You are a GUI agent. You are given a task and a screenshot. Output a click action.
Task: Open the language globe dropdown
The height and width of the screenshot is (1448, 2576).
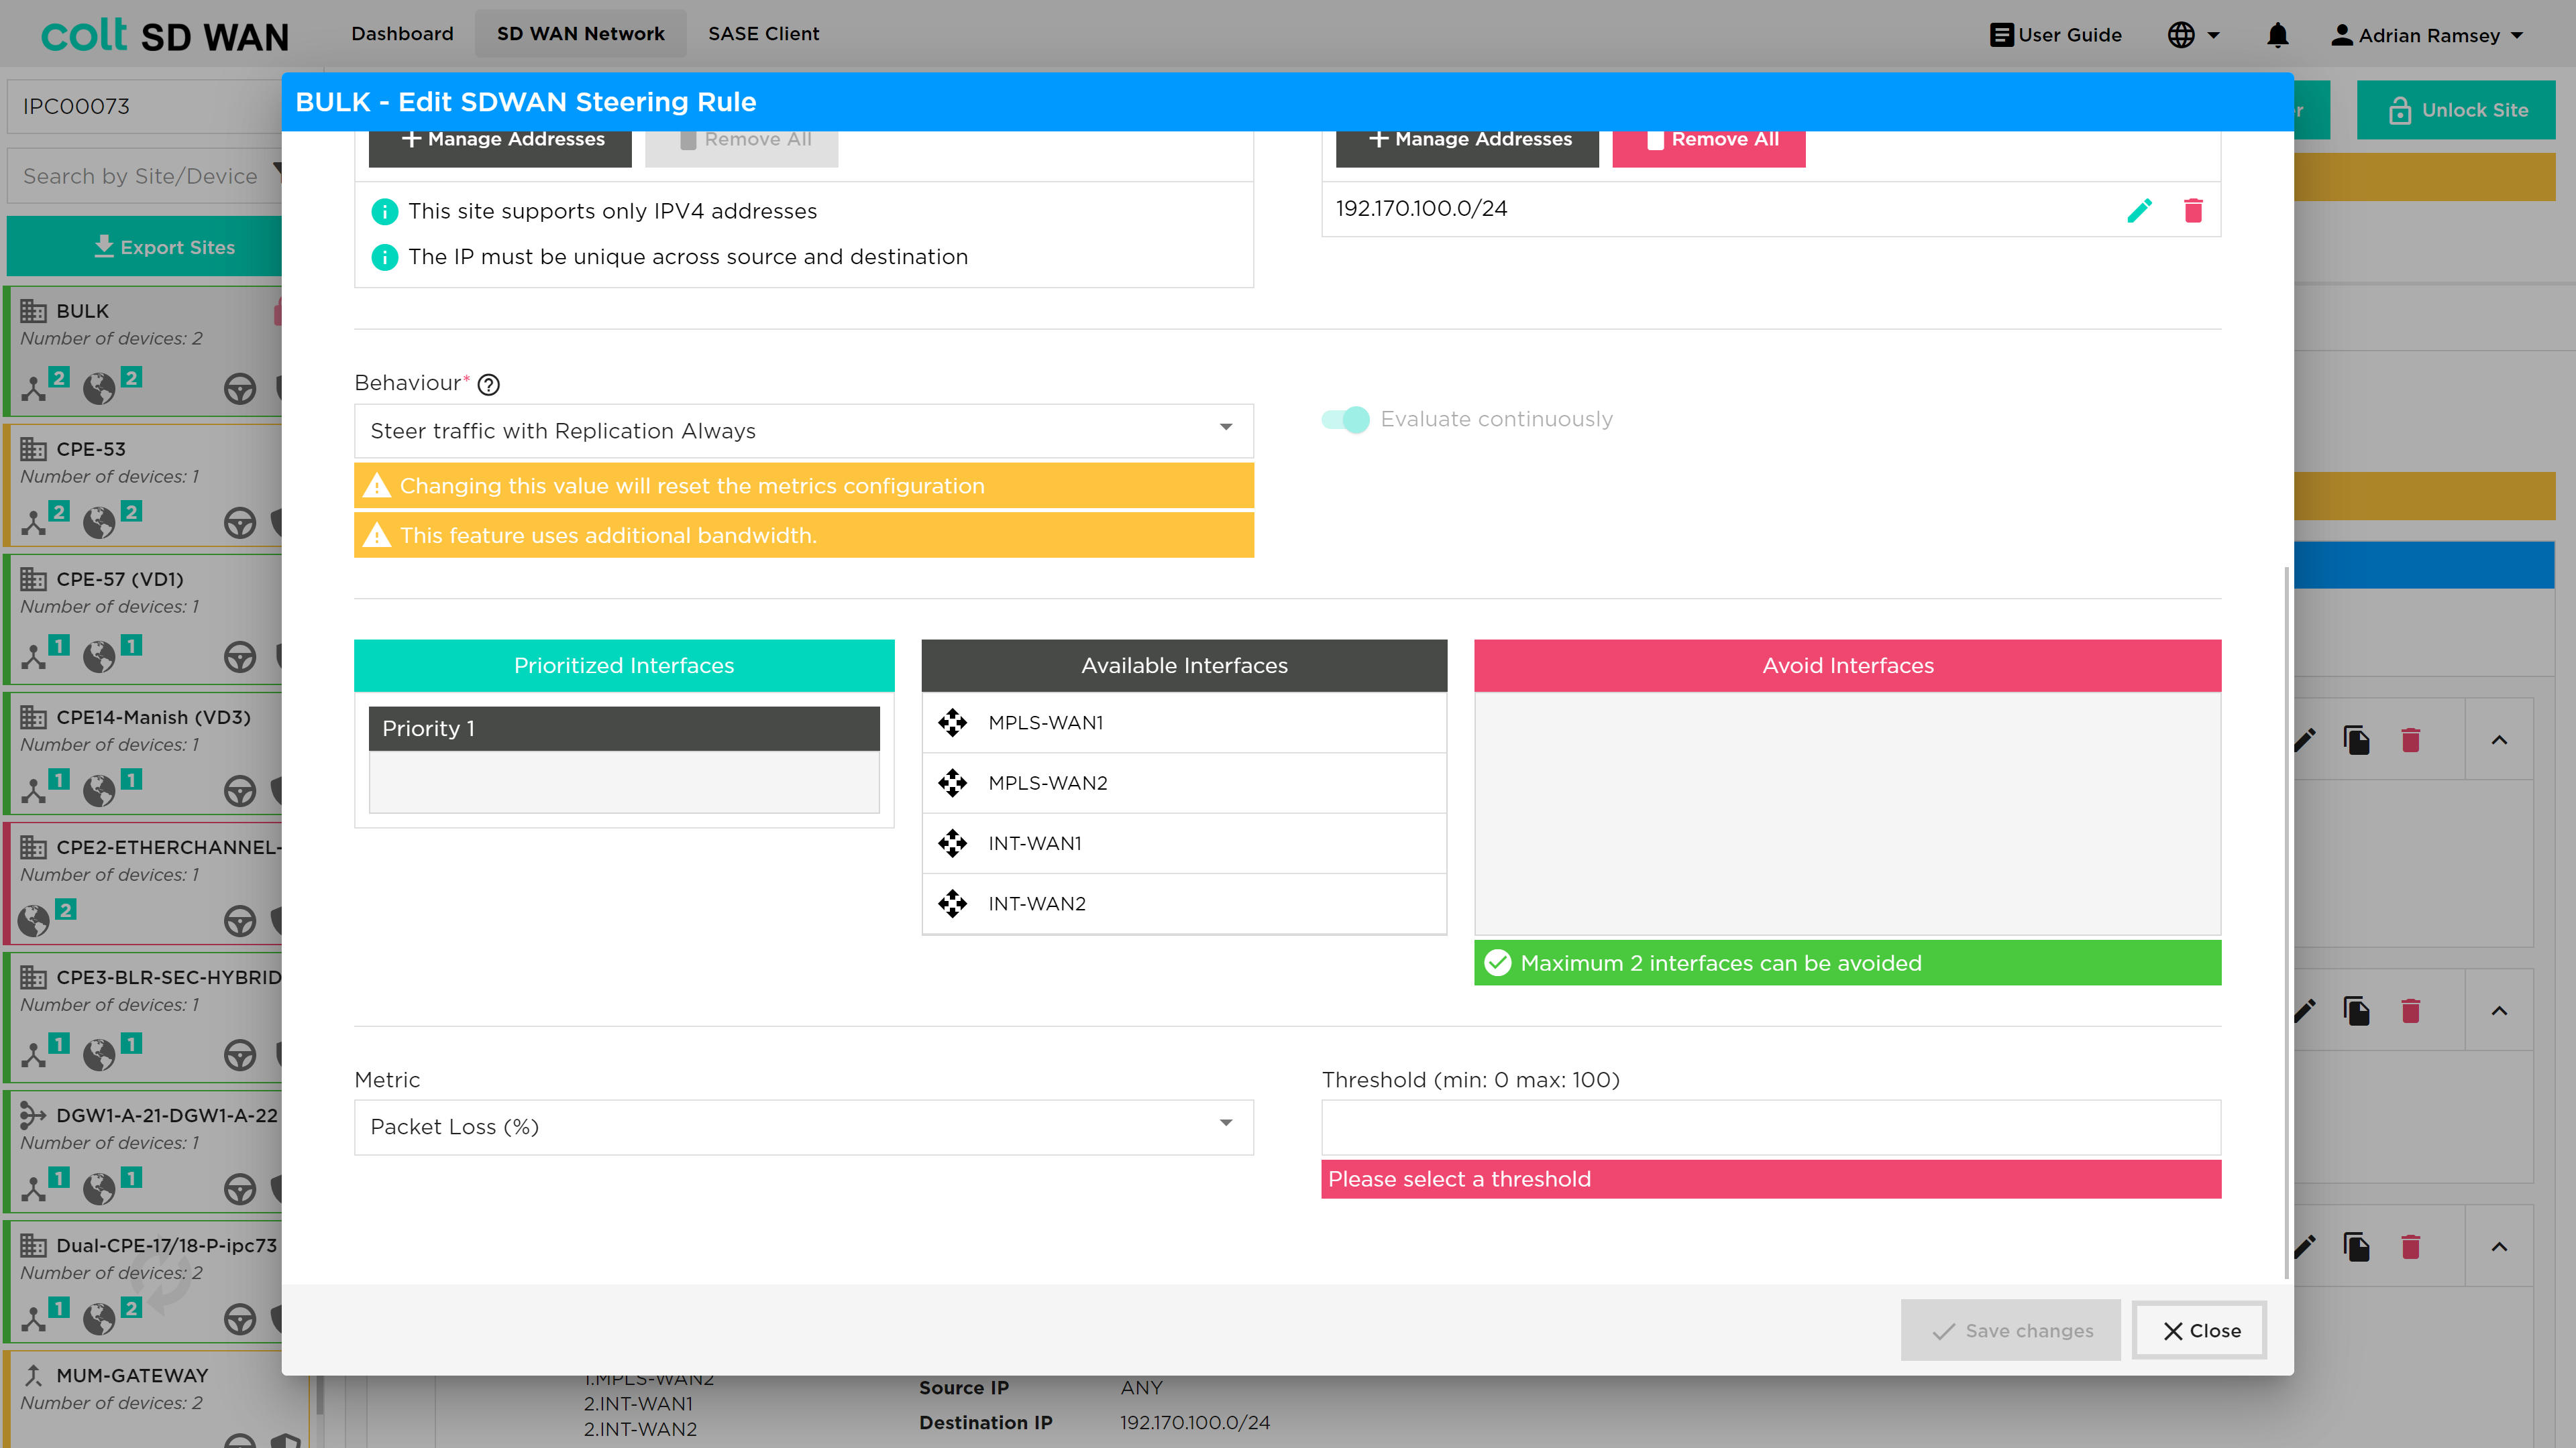coord(2194,35)
